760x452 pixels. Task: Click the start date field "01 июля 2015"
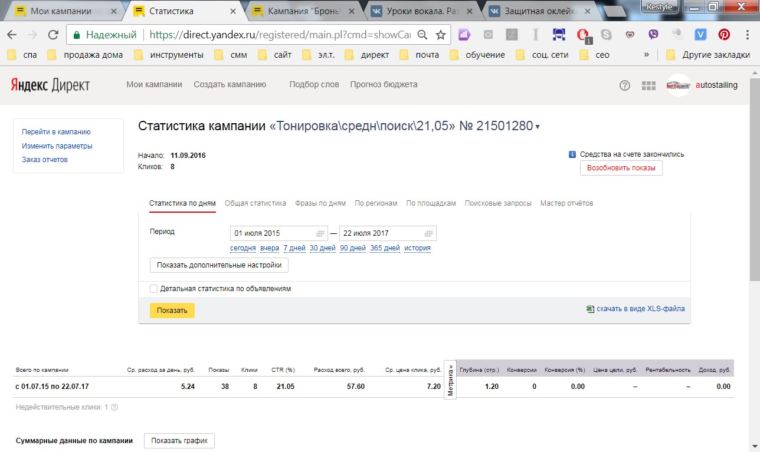click(x=279, y=233)
